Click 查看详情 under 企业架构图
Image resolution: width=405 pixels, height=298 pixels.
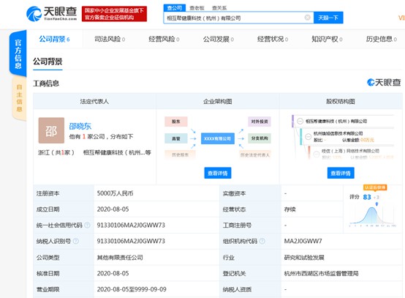tap(217, 173)
